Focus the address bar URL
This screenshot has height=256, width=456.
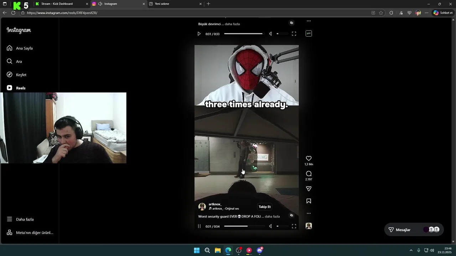pyautogui.click(x=62, y=13)
